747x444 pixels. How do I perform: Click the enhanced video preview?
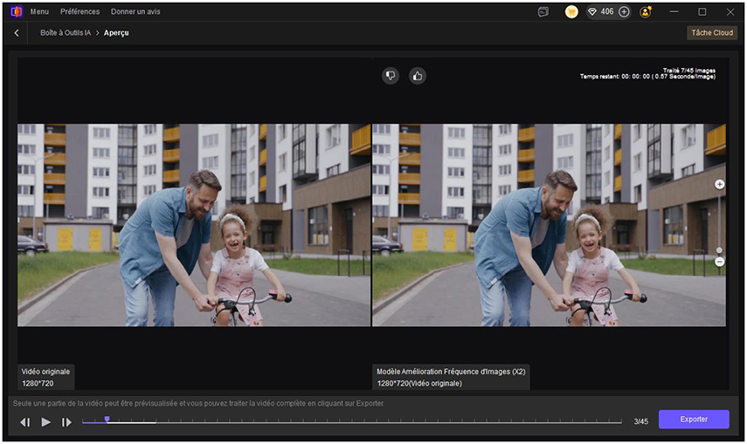click(x=549, y=225)
